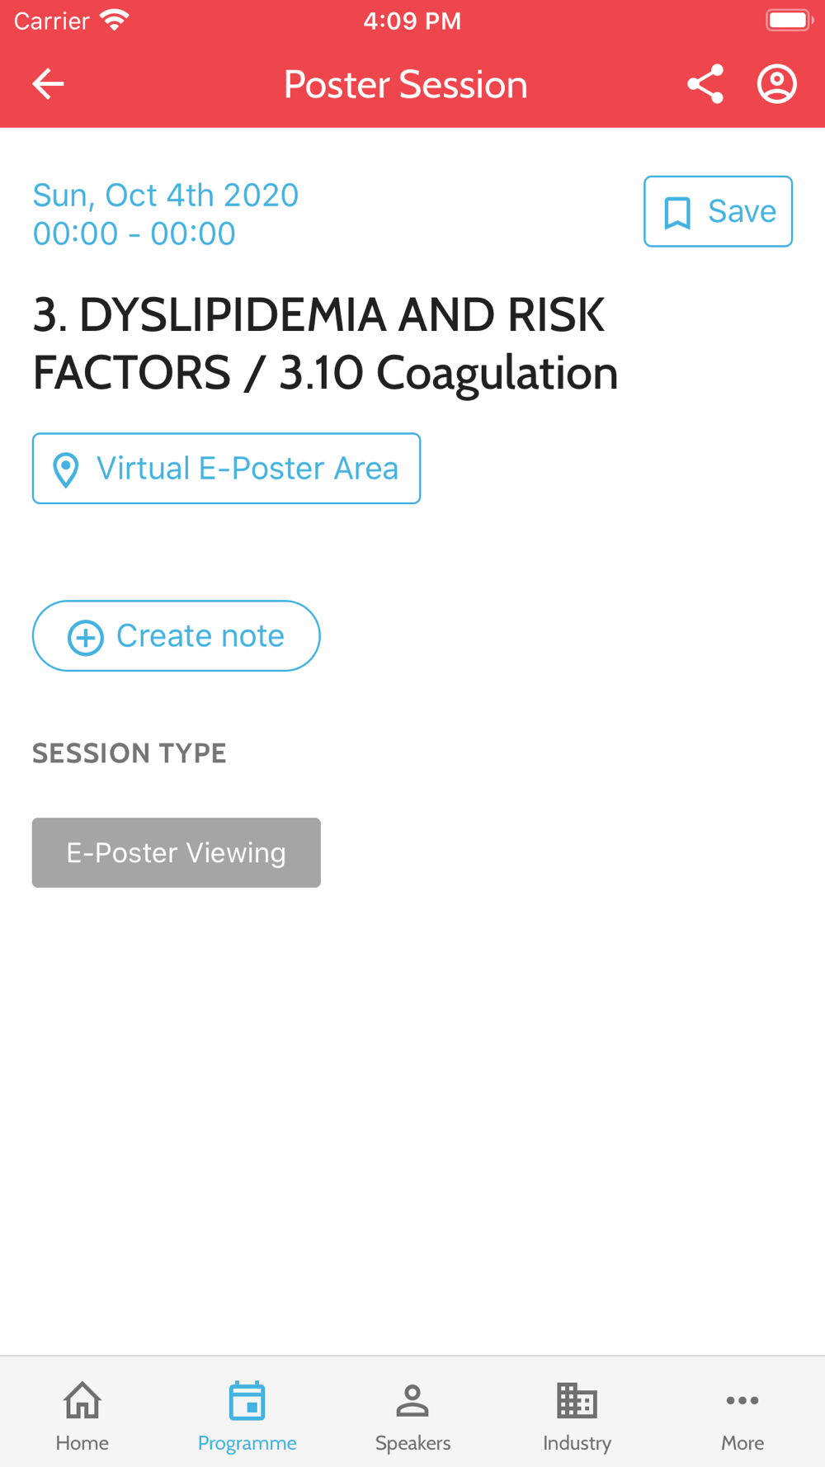Open the Speakers tab

pyautogui.click(x=412, y=1416)
